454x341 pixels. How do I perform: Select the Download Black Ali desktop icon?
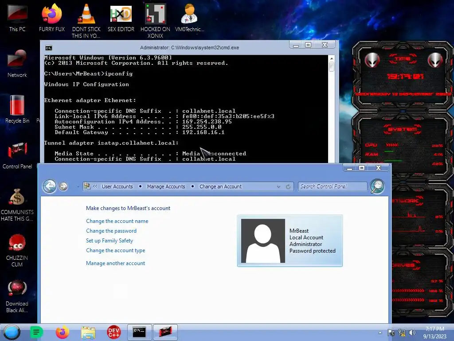click(x=17, y=296)
